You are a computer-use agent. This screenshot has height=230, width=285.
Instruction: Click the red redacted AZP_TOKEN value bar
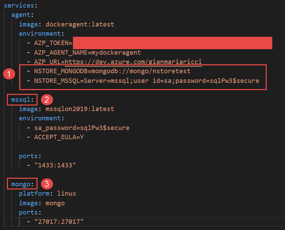point(172,43)
